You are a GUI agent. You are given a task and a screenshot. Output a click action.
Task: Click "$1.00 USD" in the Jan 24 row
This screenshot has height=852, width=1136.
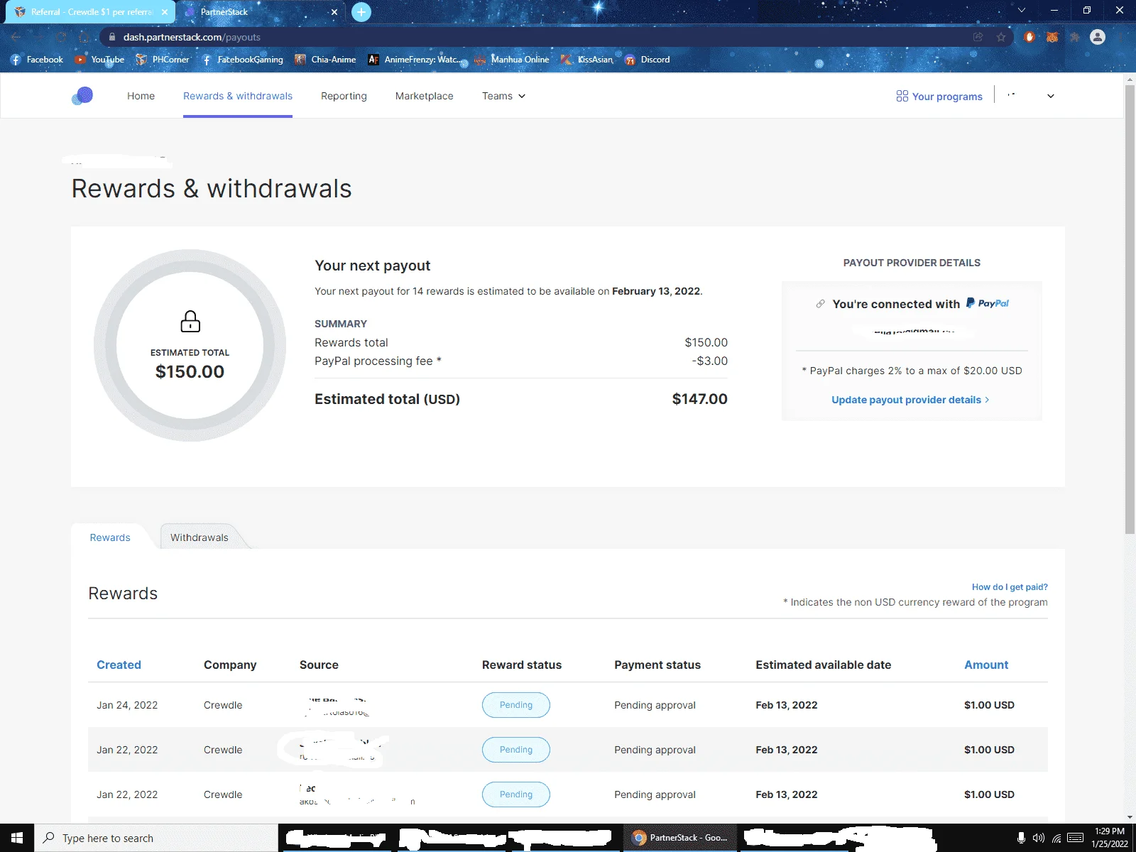[989, 705]
